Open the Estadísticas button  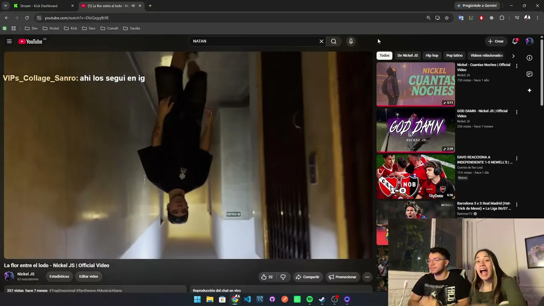click(59, 276)
